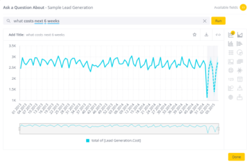249x165 pixels.
Task: Click the Done button
Action: [236, 157]
